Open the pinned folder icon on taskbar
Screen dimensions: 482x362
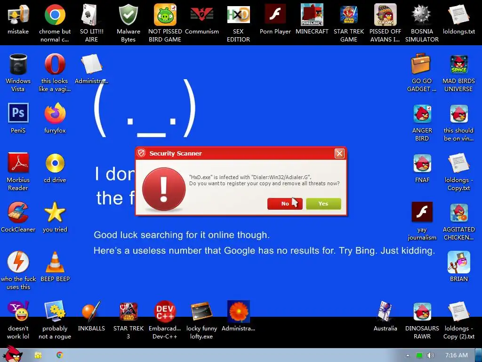pos(38,355)
